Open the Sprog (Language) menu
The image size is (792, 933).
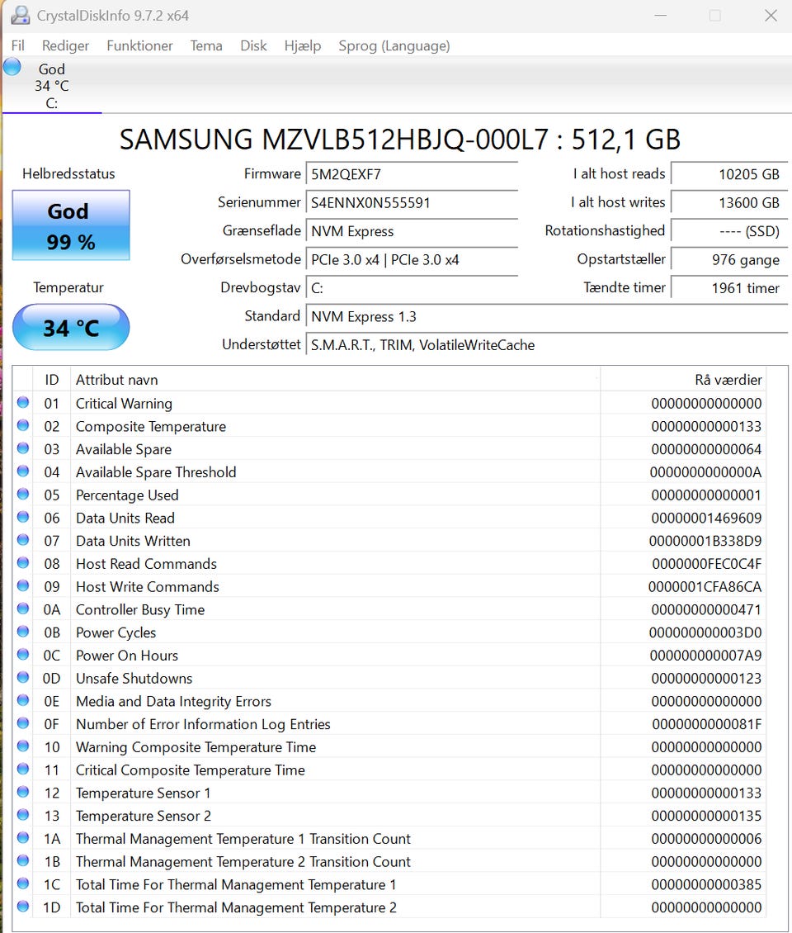coord(394,45)
